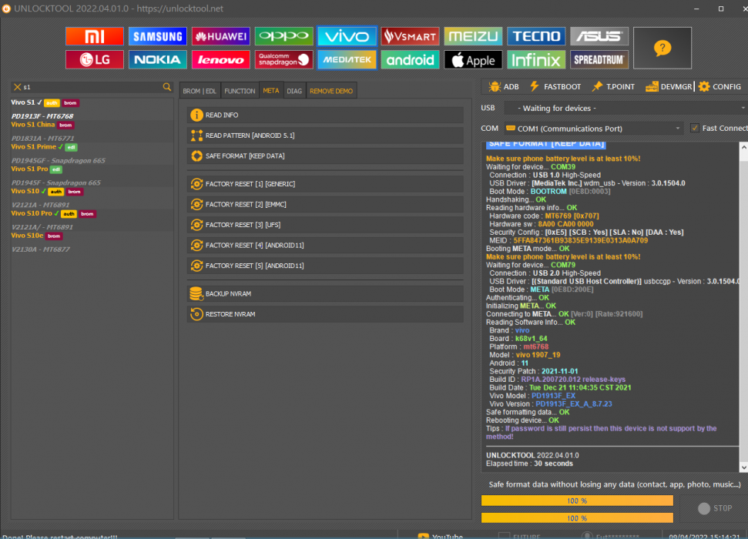Viewport: 748px width, 539px height.
Task: Click the upper 100 % progress bar
Action: 577,500
